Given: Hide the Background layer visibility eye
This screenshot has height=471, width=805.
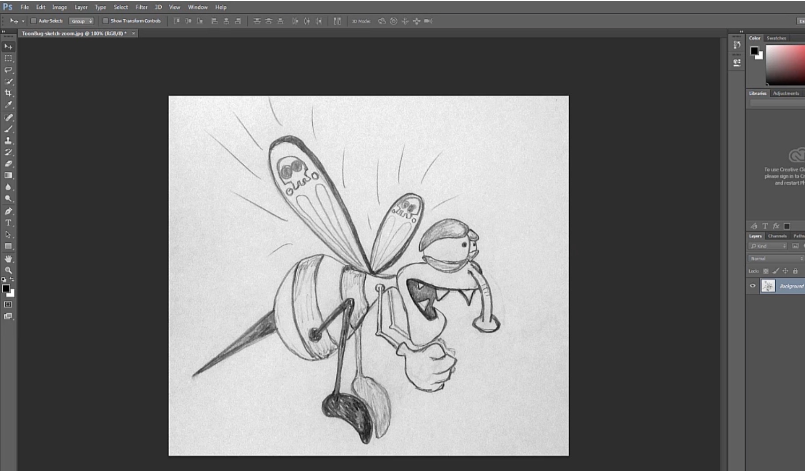Looking at the screenshot, I should [x=753, y=286].
